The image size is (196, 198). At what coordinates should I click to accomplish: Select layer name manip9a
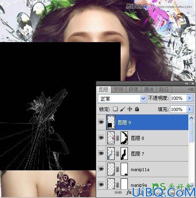139,185
